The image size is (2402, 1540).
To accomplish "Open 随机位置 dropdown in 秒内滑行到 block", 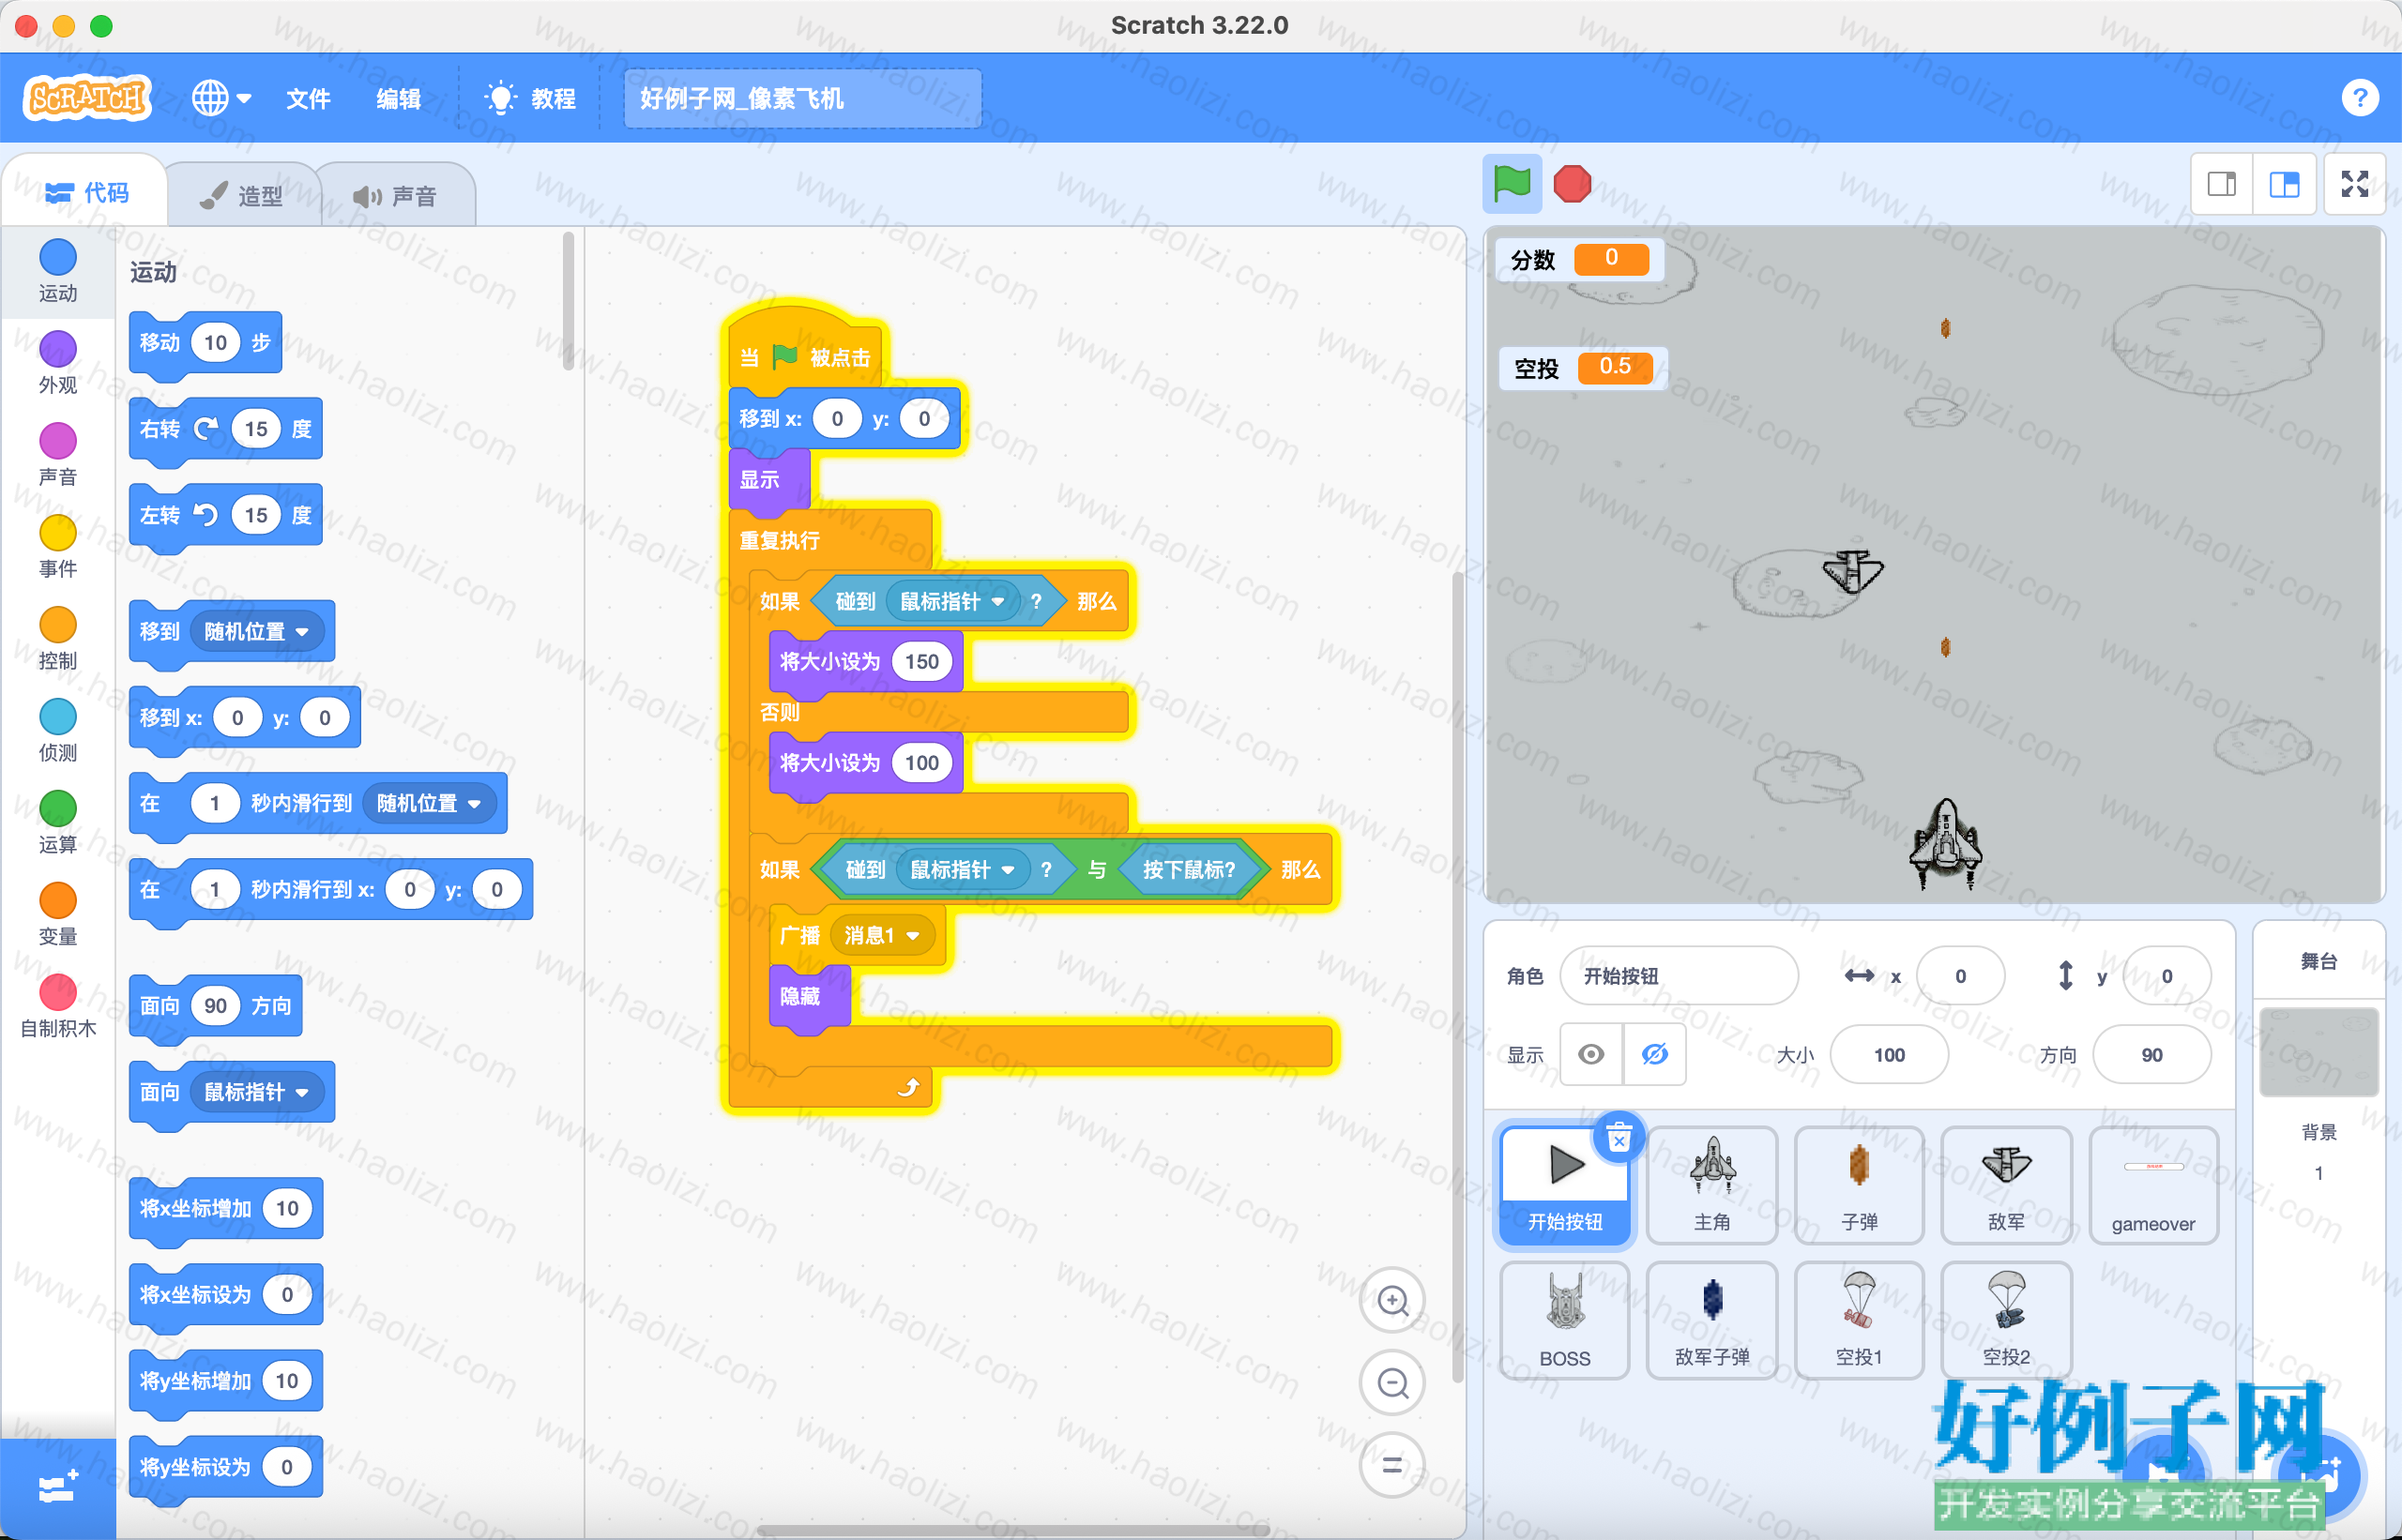I will (x=429, y=803).
